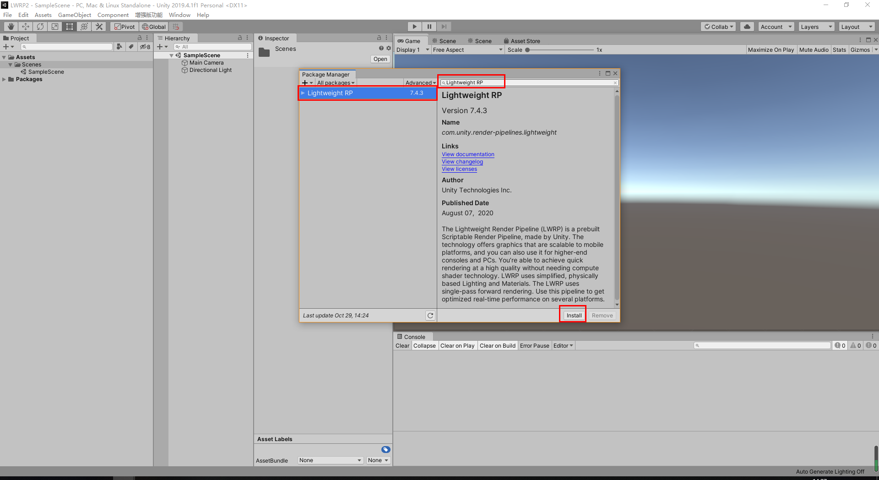Expand the Lightweight RP package entry

(303, 93)
